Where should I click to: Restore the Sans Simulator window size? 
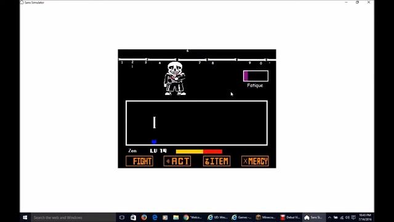[x=357, y=2]
